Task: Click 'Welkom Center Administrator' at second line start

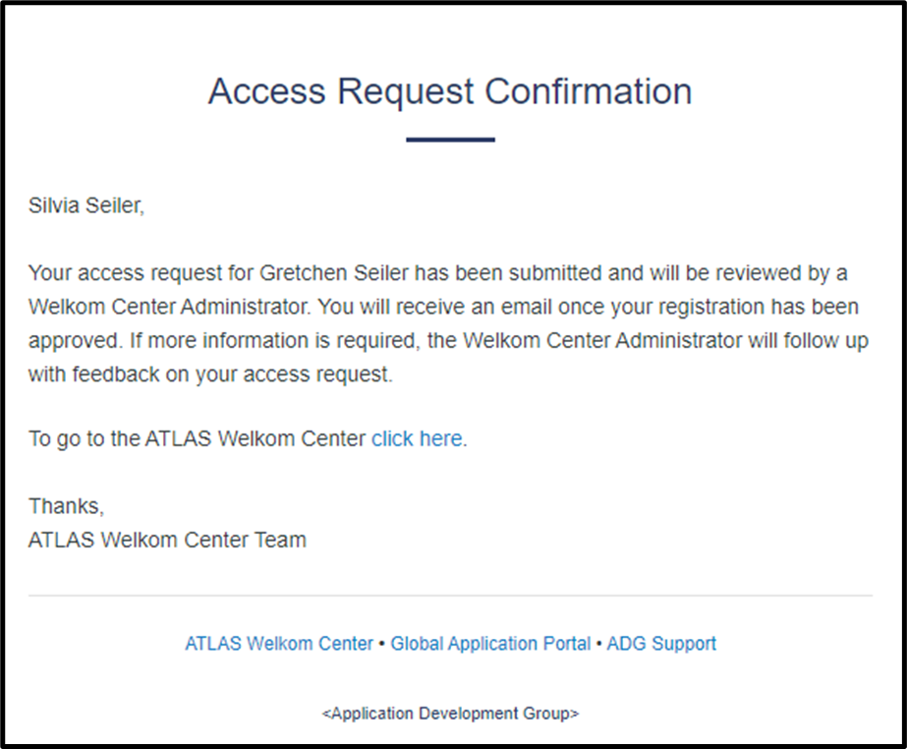Action: (x=169, y=307)
